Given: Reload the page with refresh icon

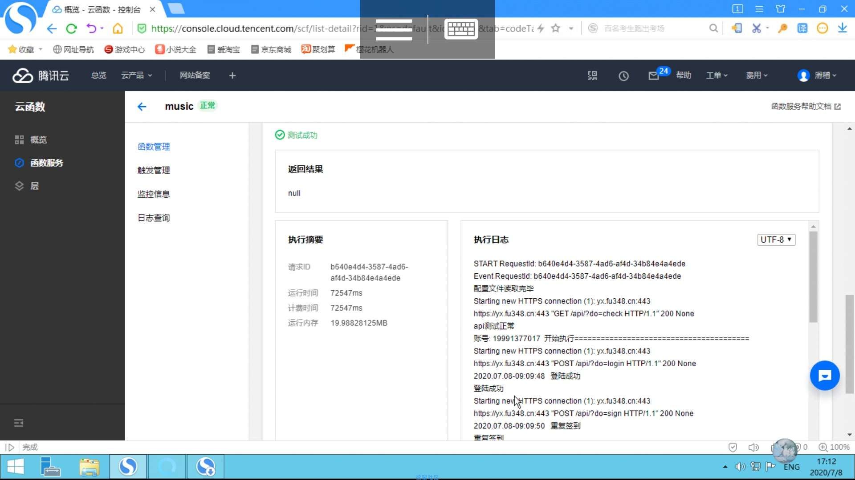Looking at the screenshot, I should click(71, 28).
